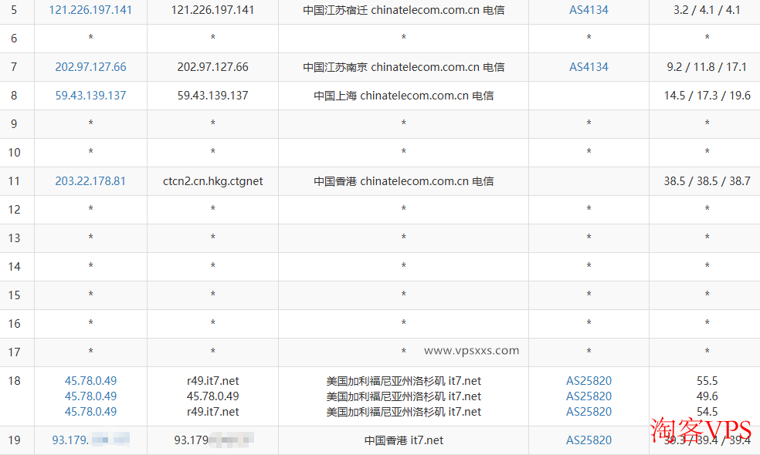The height and width of the screenshot is (455, 760).
Task: Open the first AS25820 link in hop 18
Action: click(589, 381)
